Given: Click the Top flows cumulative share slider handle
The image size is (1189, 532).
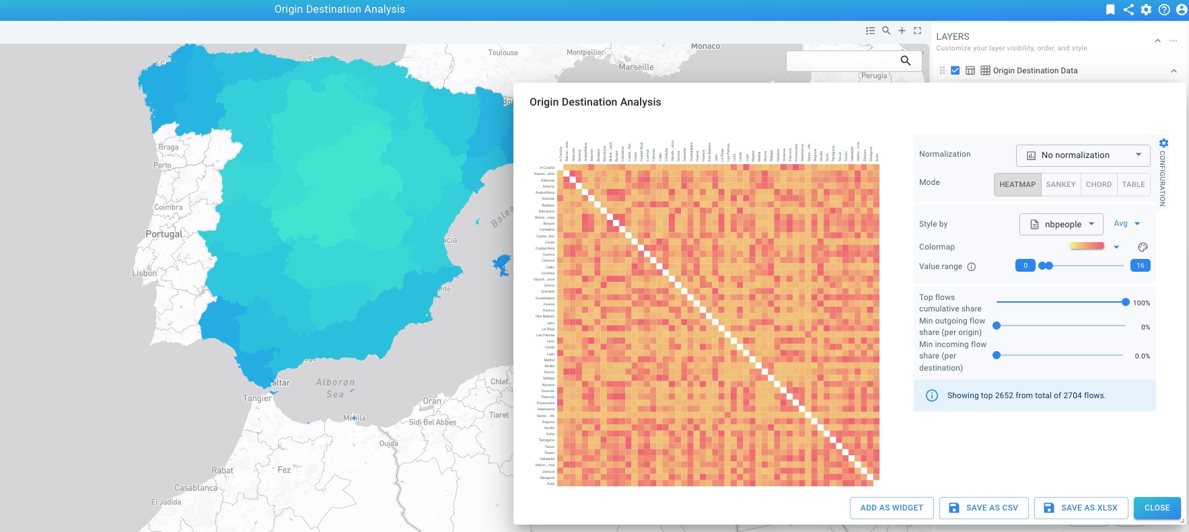Looking at the screenshot, I should coord(1125,303).
